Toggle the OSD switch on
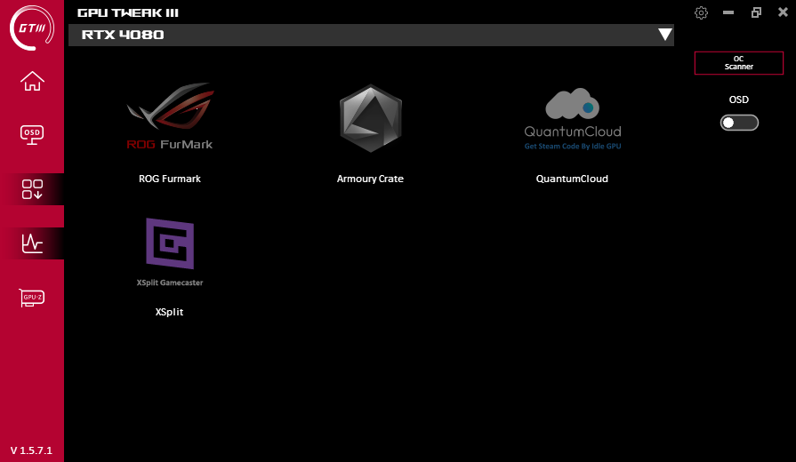The image size is (796, 462). [739, 123]
